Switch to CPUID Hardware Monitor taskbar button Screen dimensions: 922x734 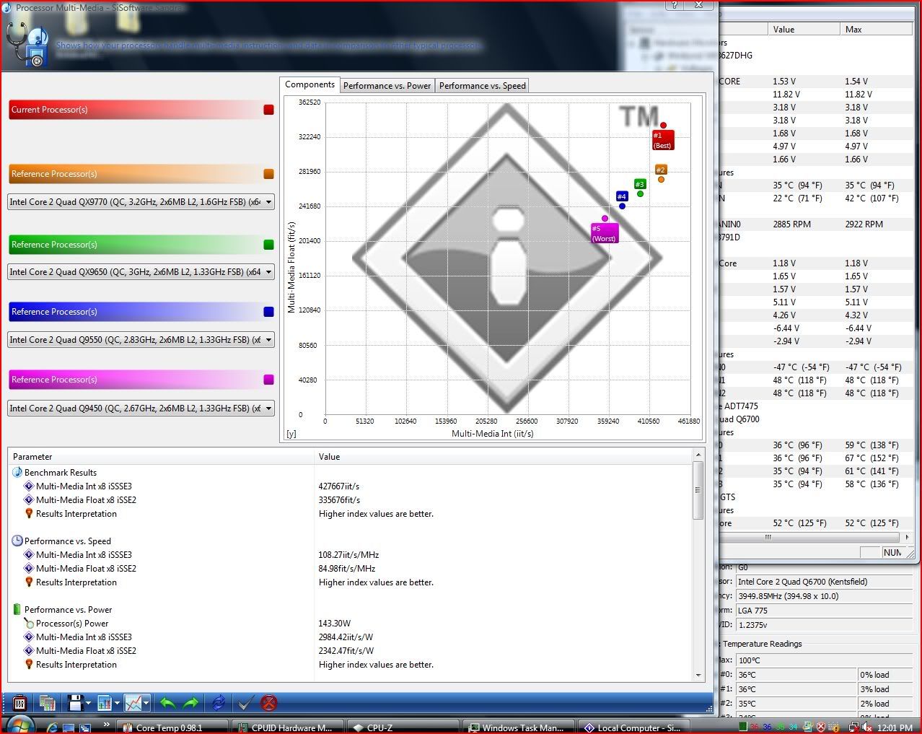pyautogui.click(x=287, y=728)
